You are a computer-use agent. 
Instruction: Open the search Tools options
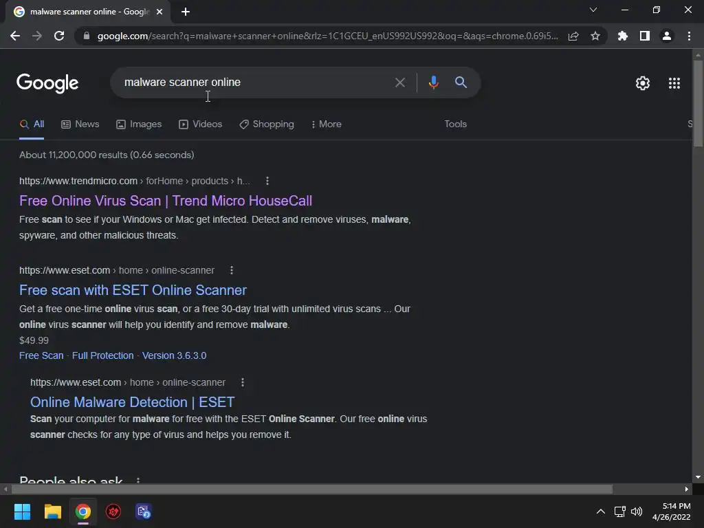click(455, 124)
